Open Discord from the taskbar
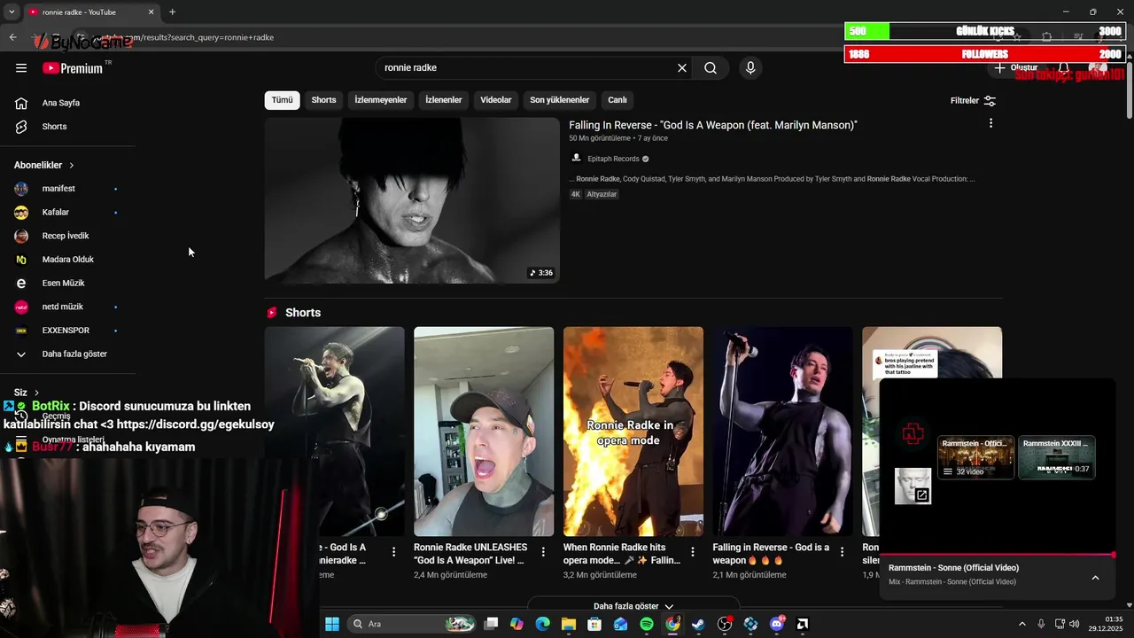This screenshot has width=1134, height=638. (x=777, y=624)
